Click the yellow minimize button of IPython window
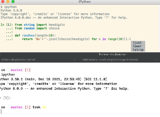Image resolution: width=160 pixels, height=117 pixels. (x=8, y=2)
